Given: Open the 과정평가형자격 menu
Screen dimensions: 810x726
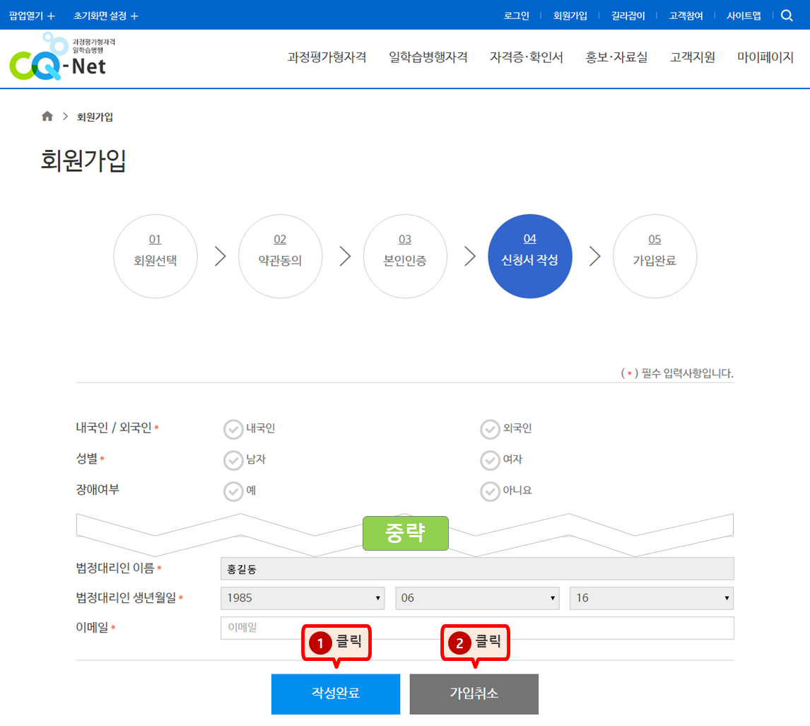Looking at the screenshot, I should point(327,57).
